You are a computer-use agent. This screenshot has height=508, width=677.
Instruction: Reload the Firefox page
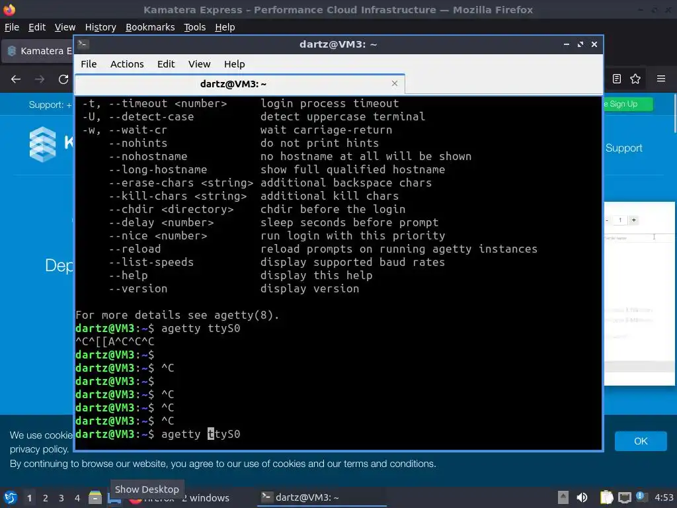pos(63,79)
